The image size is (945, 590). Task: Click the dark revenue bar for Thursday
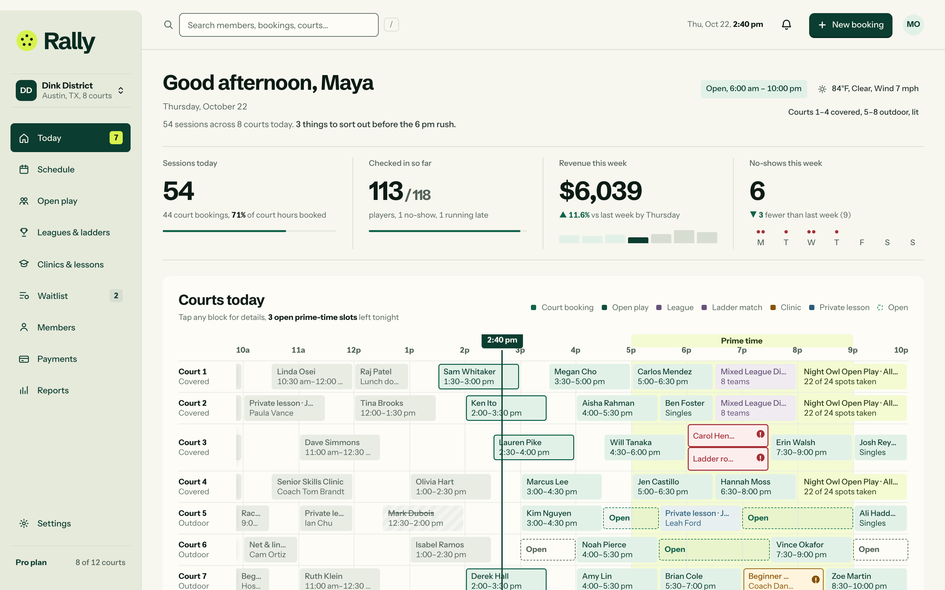pyautogui.click(x=638, y=240)
